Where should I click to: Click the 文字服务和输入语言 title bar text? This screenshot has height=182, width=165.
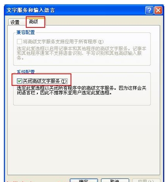tap(31, 10)
